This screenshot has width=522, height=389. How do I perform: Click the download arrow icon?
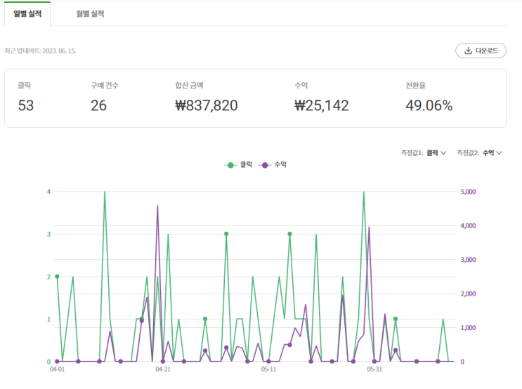pos(468,51)
